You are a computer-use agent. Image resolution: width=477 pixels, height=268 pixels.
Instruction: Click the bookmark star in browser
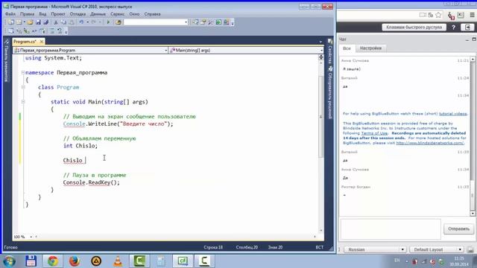tap(438, 15)
